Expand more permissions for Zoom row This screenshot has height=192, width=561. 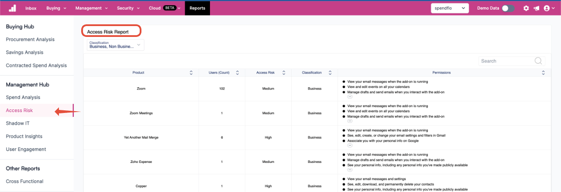(350, 96)
